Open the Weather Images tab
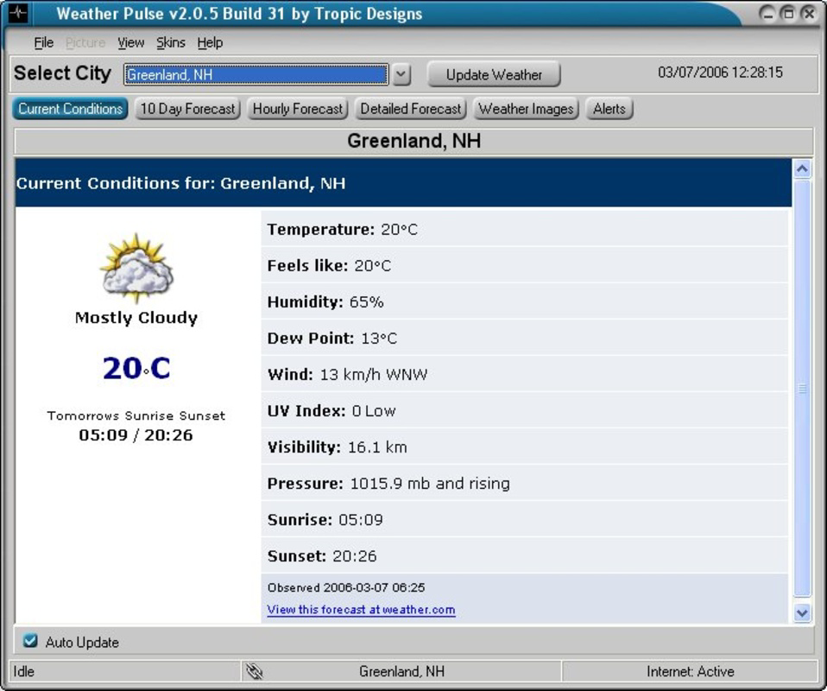Image resolution: width=827 pixels, height=691 pixels. (526, 109)
